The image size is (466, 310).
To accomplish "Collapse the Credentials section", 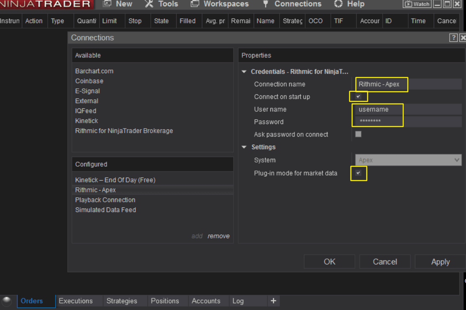I will pos(244,72).
